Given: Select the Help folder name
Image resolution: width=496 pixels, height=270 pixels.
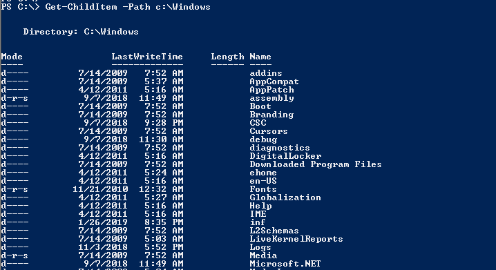Looking at the screenshot, I should point(260,206).
